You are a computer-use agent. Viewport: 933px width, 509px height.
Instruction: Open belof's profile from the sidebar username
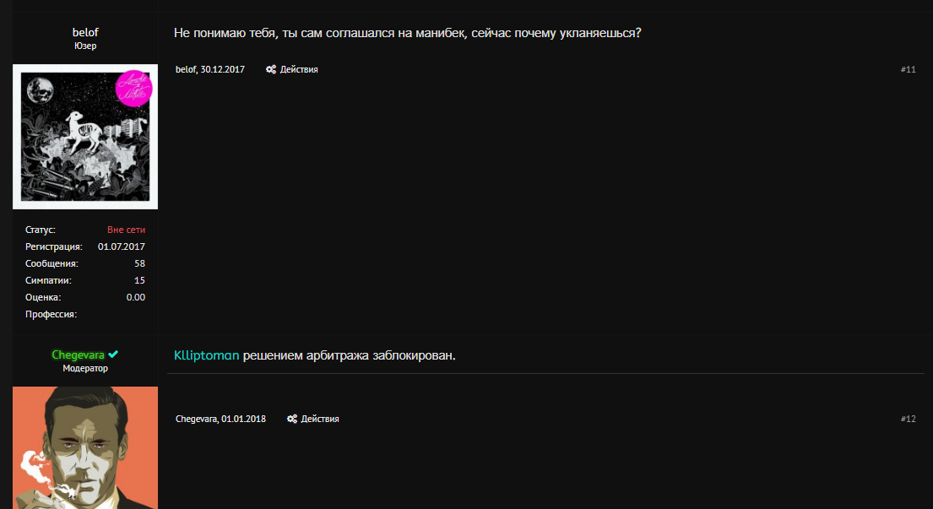click(x=85, y=32)
